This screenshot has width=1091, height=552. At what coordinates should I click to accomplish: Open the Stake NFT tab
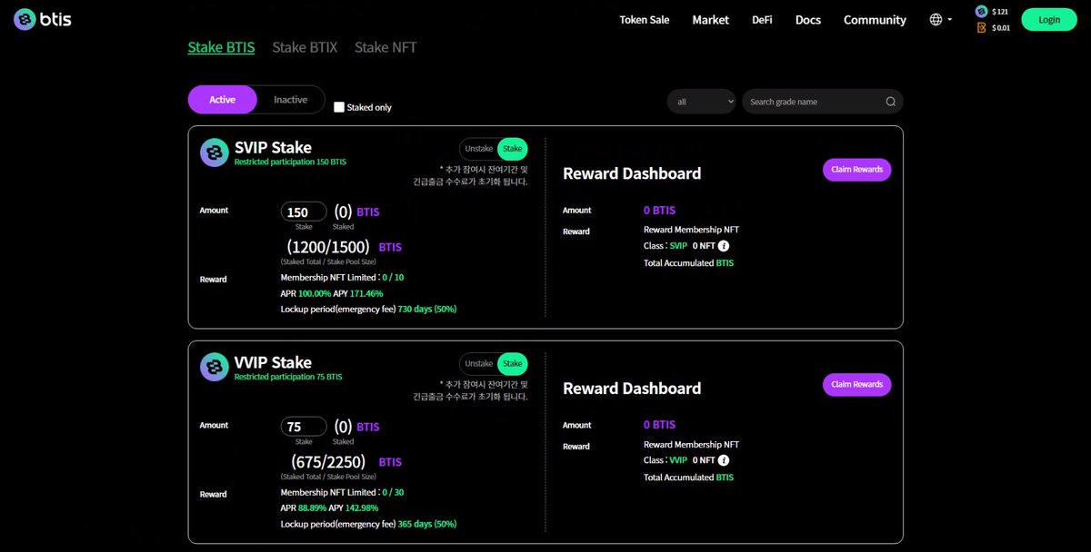(x=385, y=47)
